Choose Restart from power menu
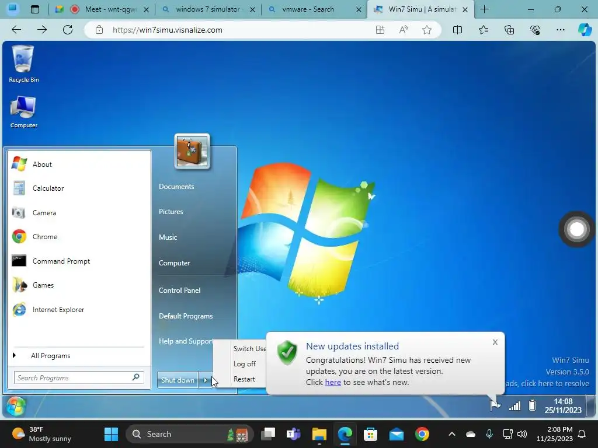The height and width of the screenshot is (448, 598). (x=244, y=379)
